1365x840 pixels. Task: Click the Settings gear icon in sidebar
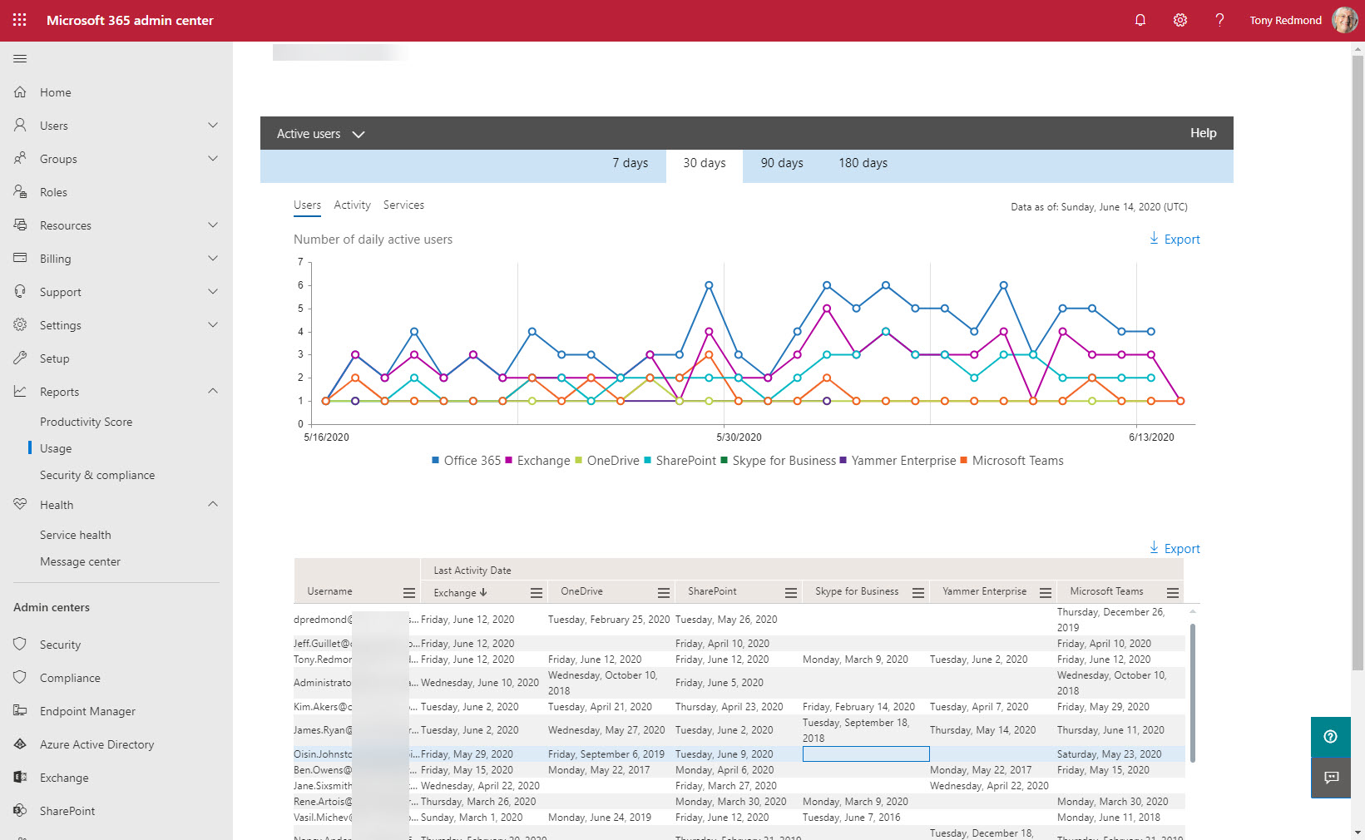tap(20, 325)
